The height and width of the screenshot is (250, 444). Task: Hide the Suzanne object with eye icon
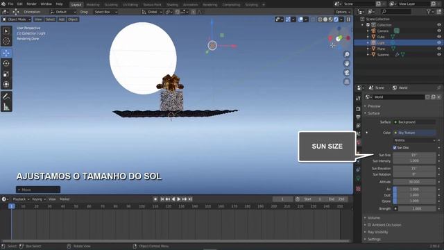439,55
